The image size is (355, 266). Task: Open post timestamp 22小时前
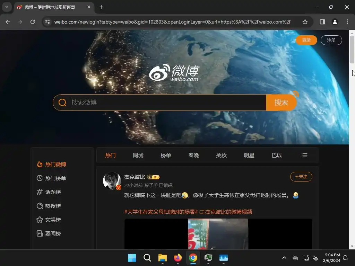pos(133,186)
